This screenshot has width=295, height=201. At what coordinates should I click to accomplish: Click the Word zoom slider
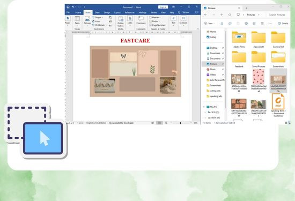coord(180,123)
